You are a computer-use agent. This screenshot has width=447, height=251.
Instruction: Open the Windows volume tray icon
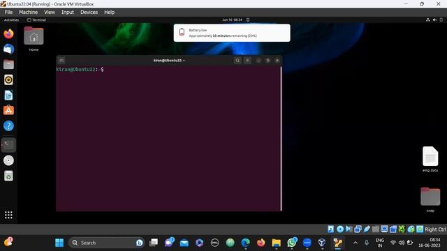402,243
